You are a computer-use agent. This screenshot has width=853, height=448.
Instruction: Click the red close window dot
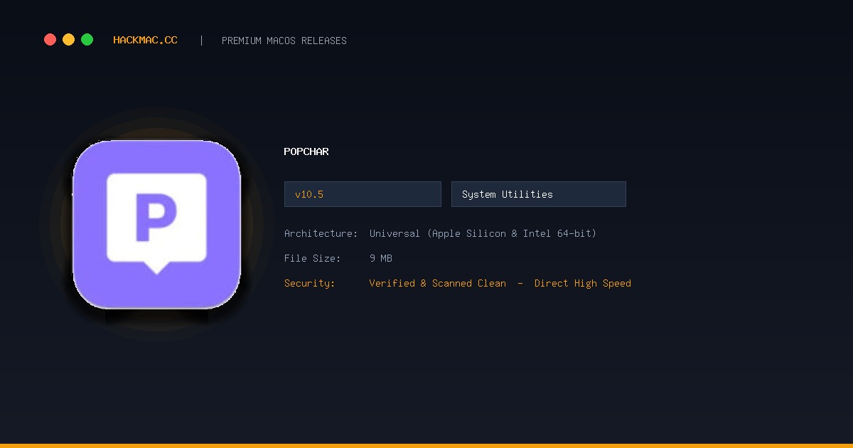coord(50,40)
